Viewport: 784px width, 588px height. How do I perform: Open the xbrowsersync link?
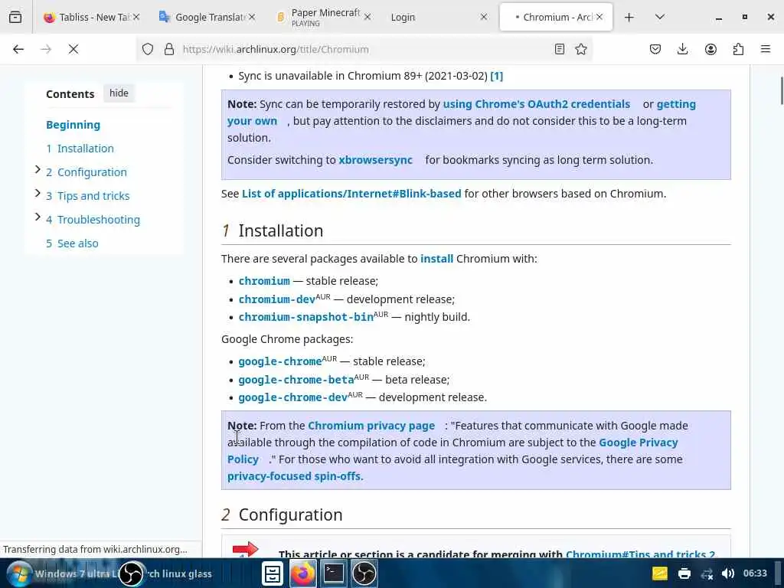[375, 160]
